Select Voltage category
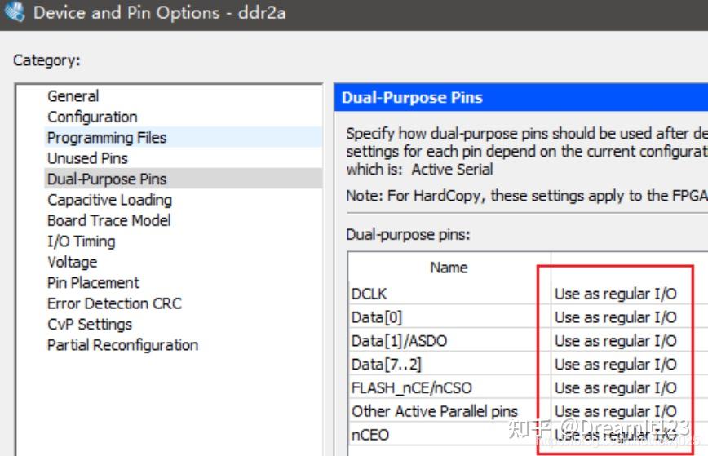This screenshot has width=708, height=456. [x=72, y=262]
